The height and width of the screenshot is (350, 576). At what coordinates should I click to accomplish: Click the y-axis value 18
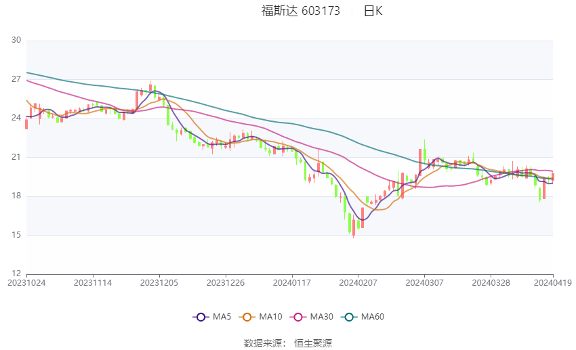click(x=16, y=196)
